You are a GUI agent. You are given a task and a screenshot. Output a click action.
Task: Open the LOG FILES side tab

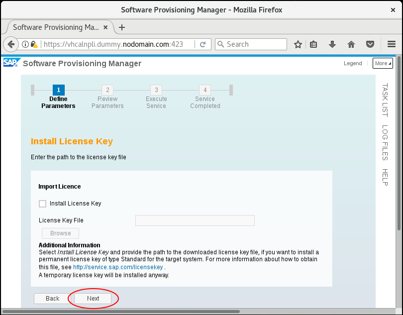[385, 143]
